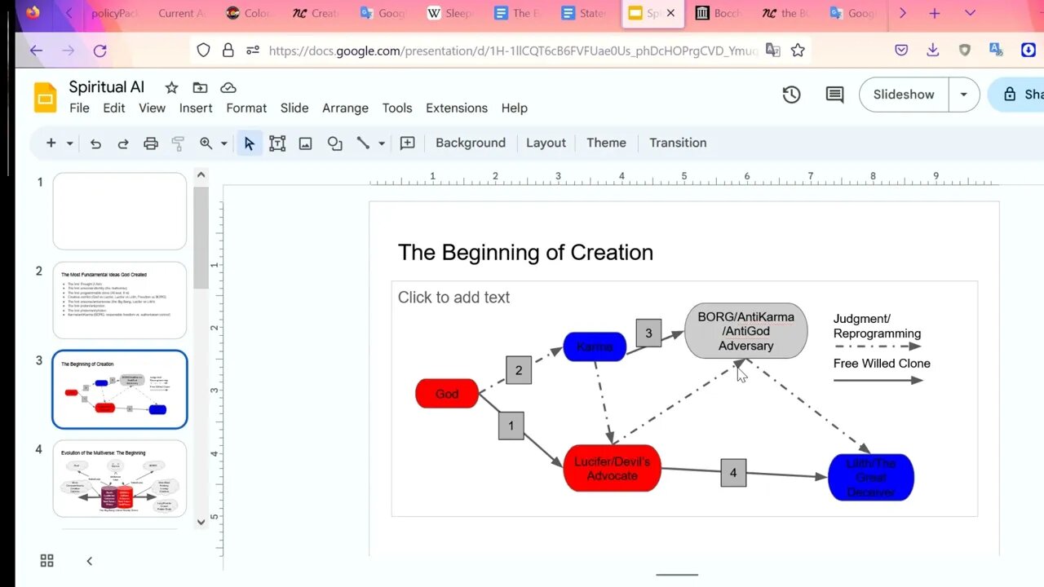Check the cloud document status icon
Screen dimensions: 1044x587
coord(228,88)
